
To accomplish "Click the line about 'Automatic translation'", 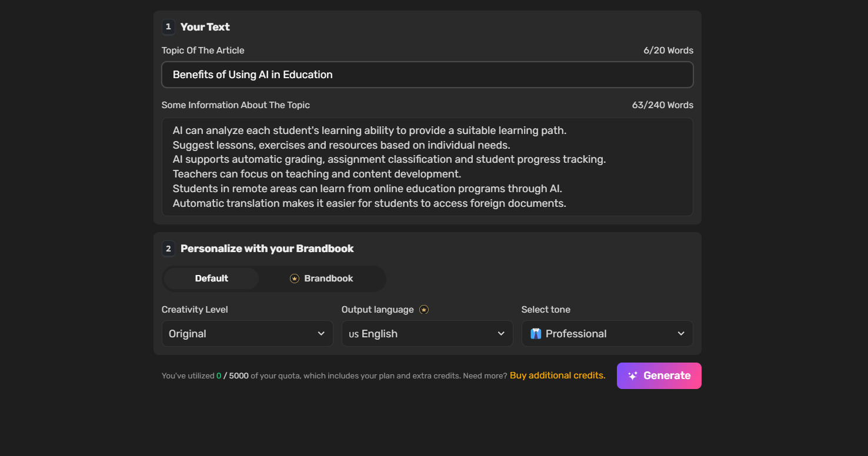I will pos(369,203).
